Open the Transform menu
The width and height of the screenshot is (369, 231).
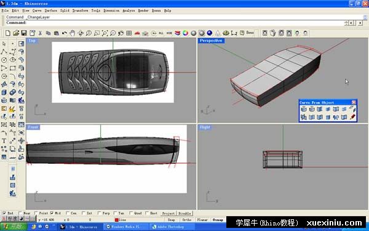(x=80, y=10)
